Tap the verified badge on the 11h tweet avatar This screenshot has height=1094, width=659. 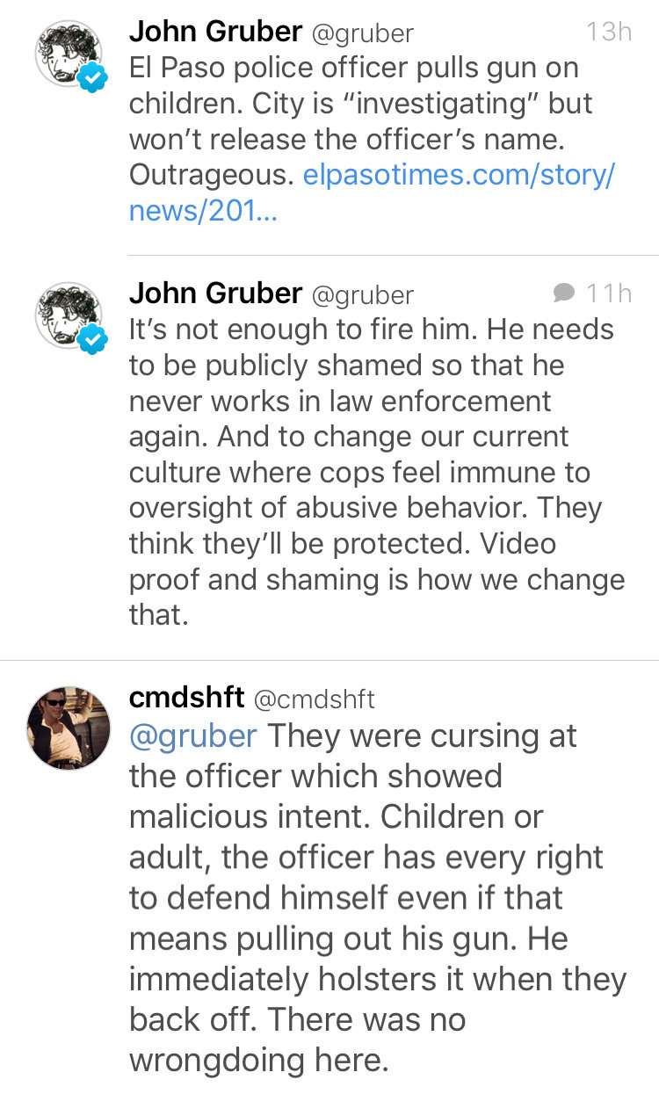pos(91,338)
